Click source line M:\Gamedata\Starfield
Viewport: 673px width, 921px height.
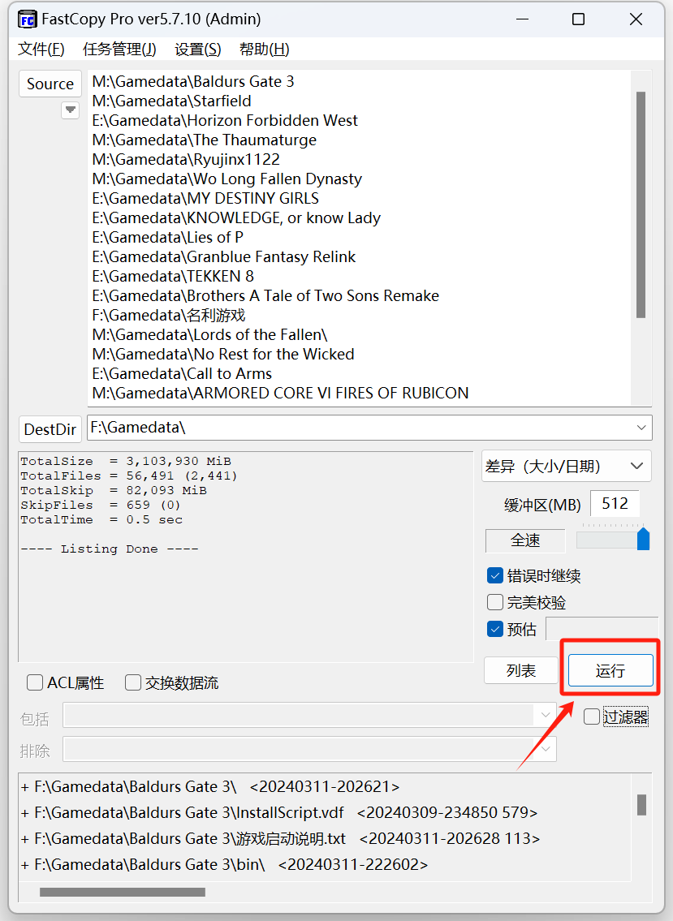click(171, 101)
